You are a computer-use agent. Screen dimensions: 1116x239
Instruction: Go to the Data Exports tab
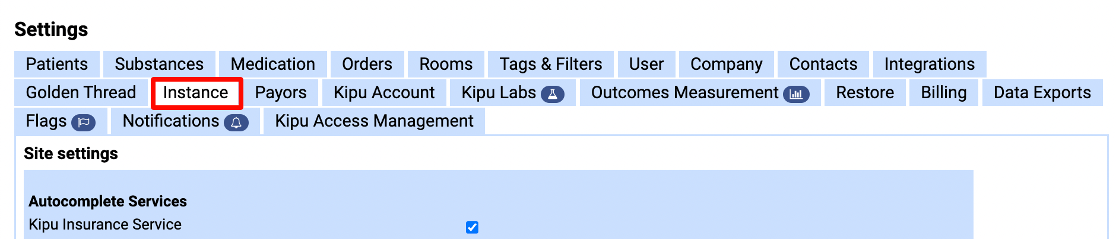click(1042, 92)
